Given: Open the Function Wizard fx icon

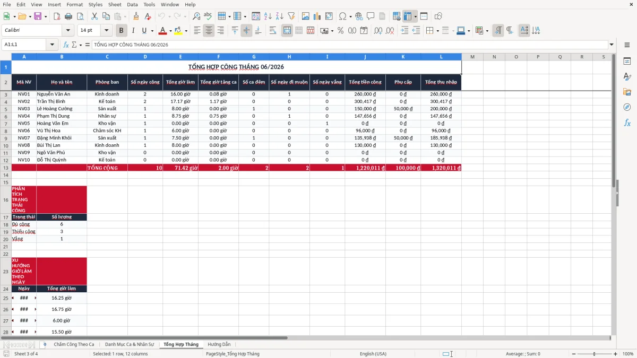Looking at the screenshot, I should 66,45.
